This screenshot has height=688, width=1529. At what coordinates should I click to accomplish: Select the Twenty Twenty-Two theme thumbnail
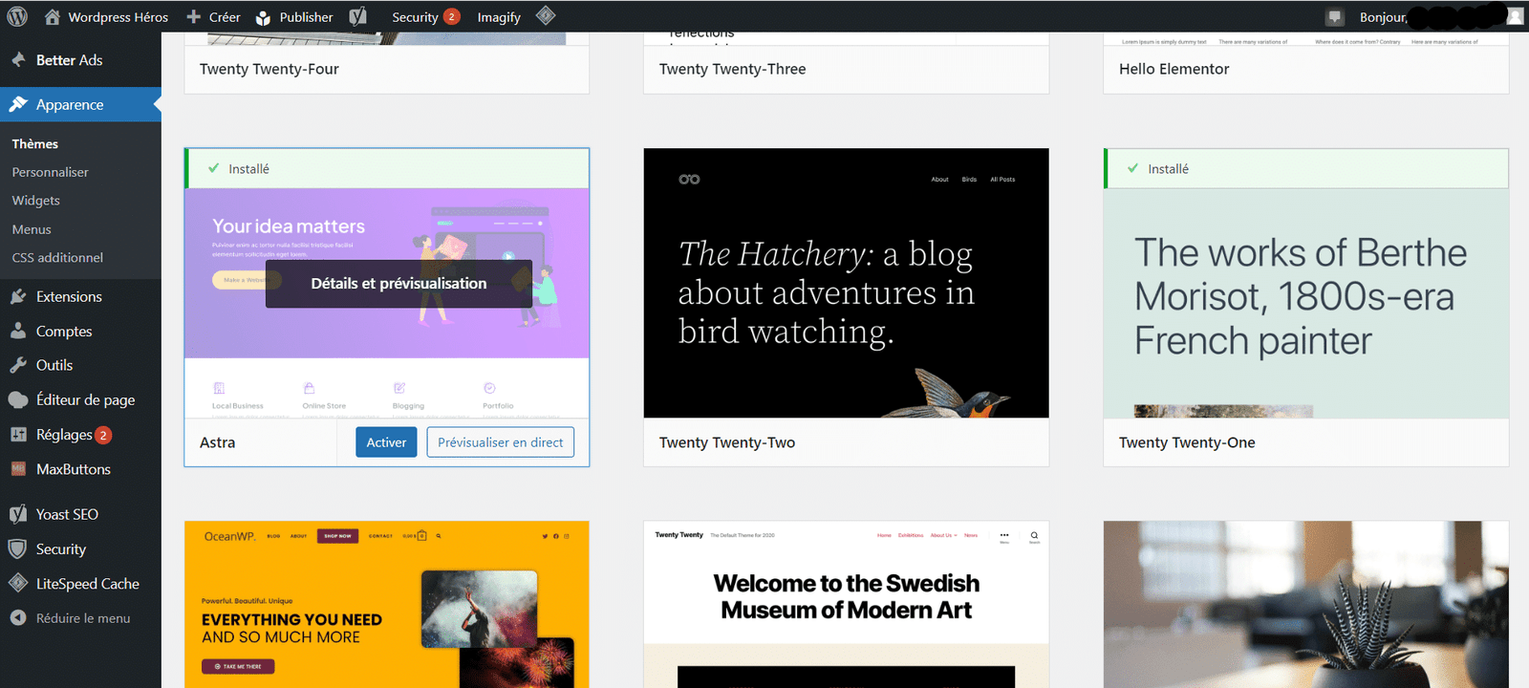tap(846, 283)
